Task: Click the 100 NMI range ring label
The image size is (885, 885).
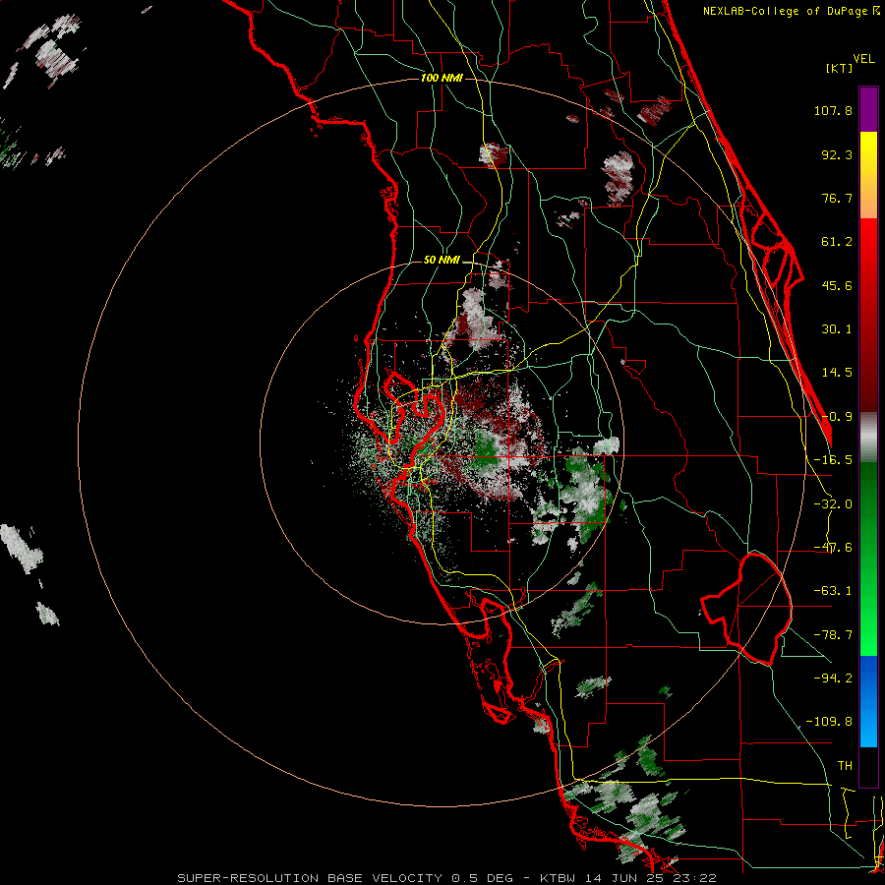Action: click(x=442, y=78)
